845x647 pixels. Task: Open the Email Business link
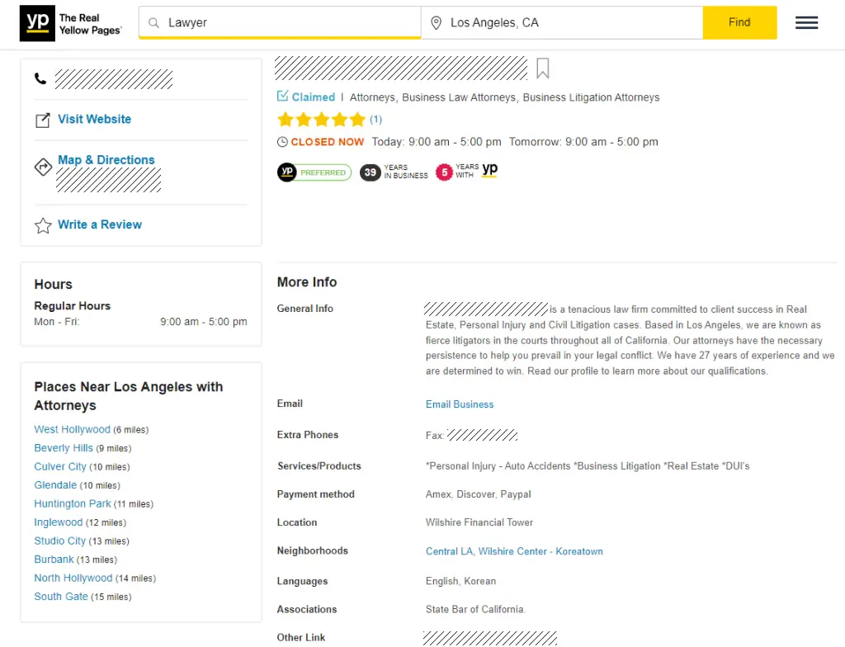point(460,404)
